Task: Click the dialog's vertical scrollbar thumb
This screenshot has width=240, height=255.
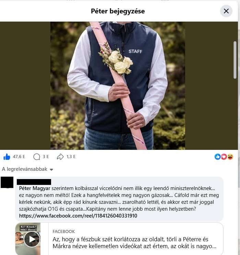Action: pyautogui.click(x=235, y=60)
